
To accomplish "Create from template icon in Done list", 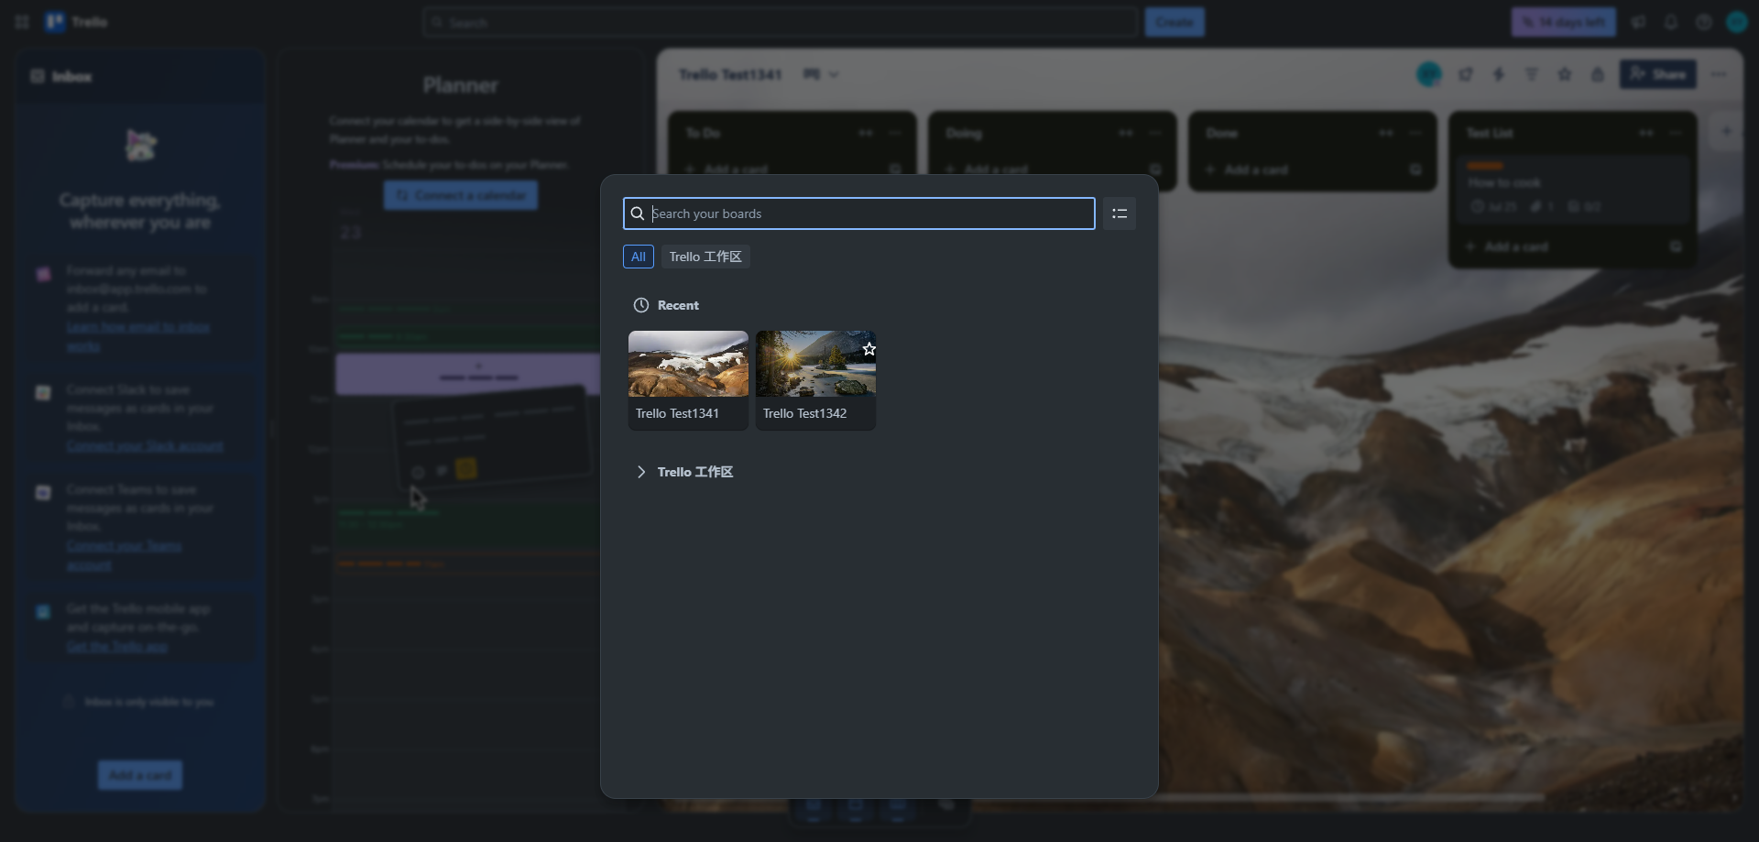I will point(1415,169).
